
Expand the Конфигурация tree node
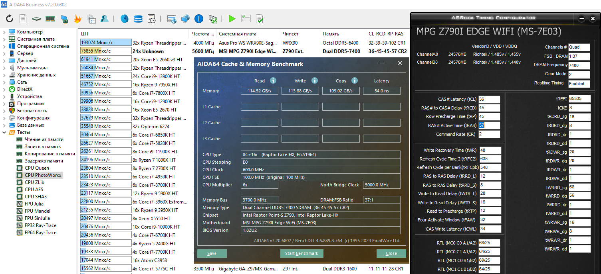point(4,118)
